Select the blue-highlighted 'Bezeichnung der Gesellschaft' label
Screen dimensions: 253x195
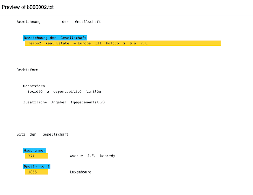coord(55,38)
